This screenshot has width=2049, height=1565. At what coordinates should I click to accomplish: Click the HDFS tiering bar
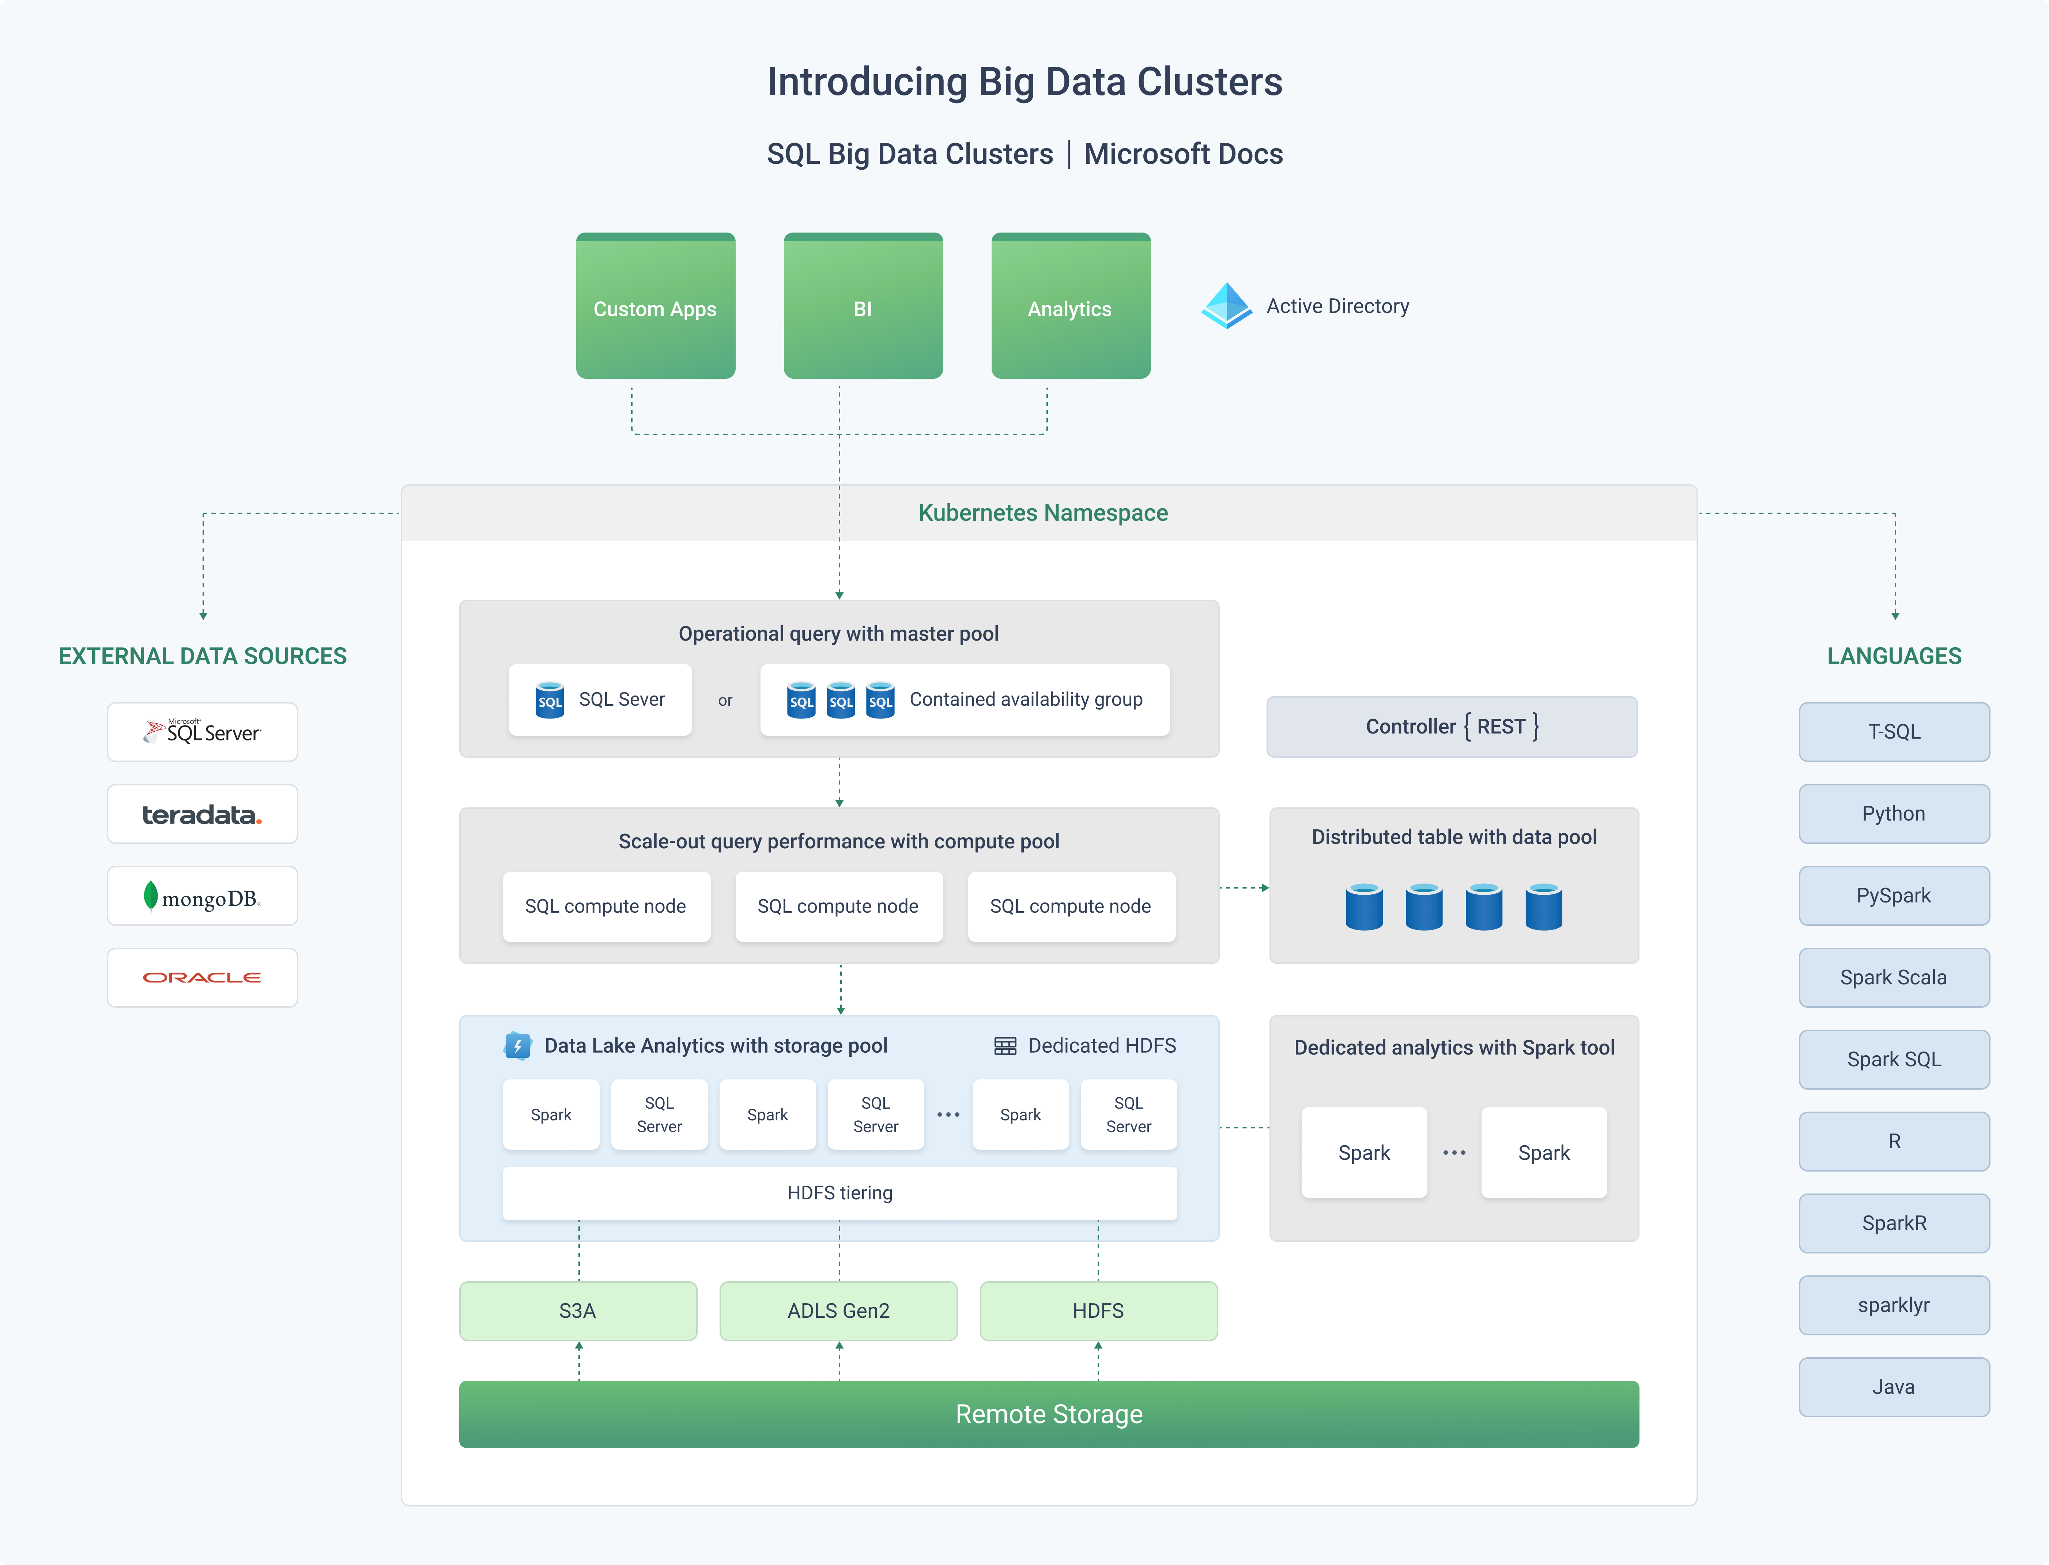tap(840, 1193)
